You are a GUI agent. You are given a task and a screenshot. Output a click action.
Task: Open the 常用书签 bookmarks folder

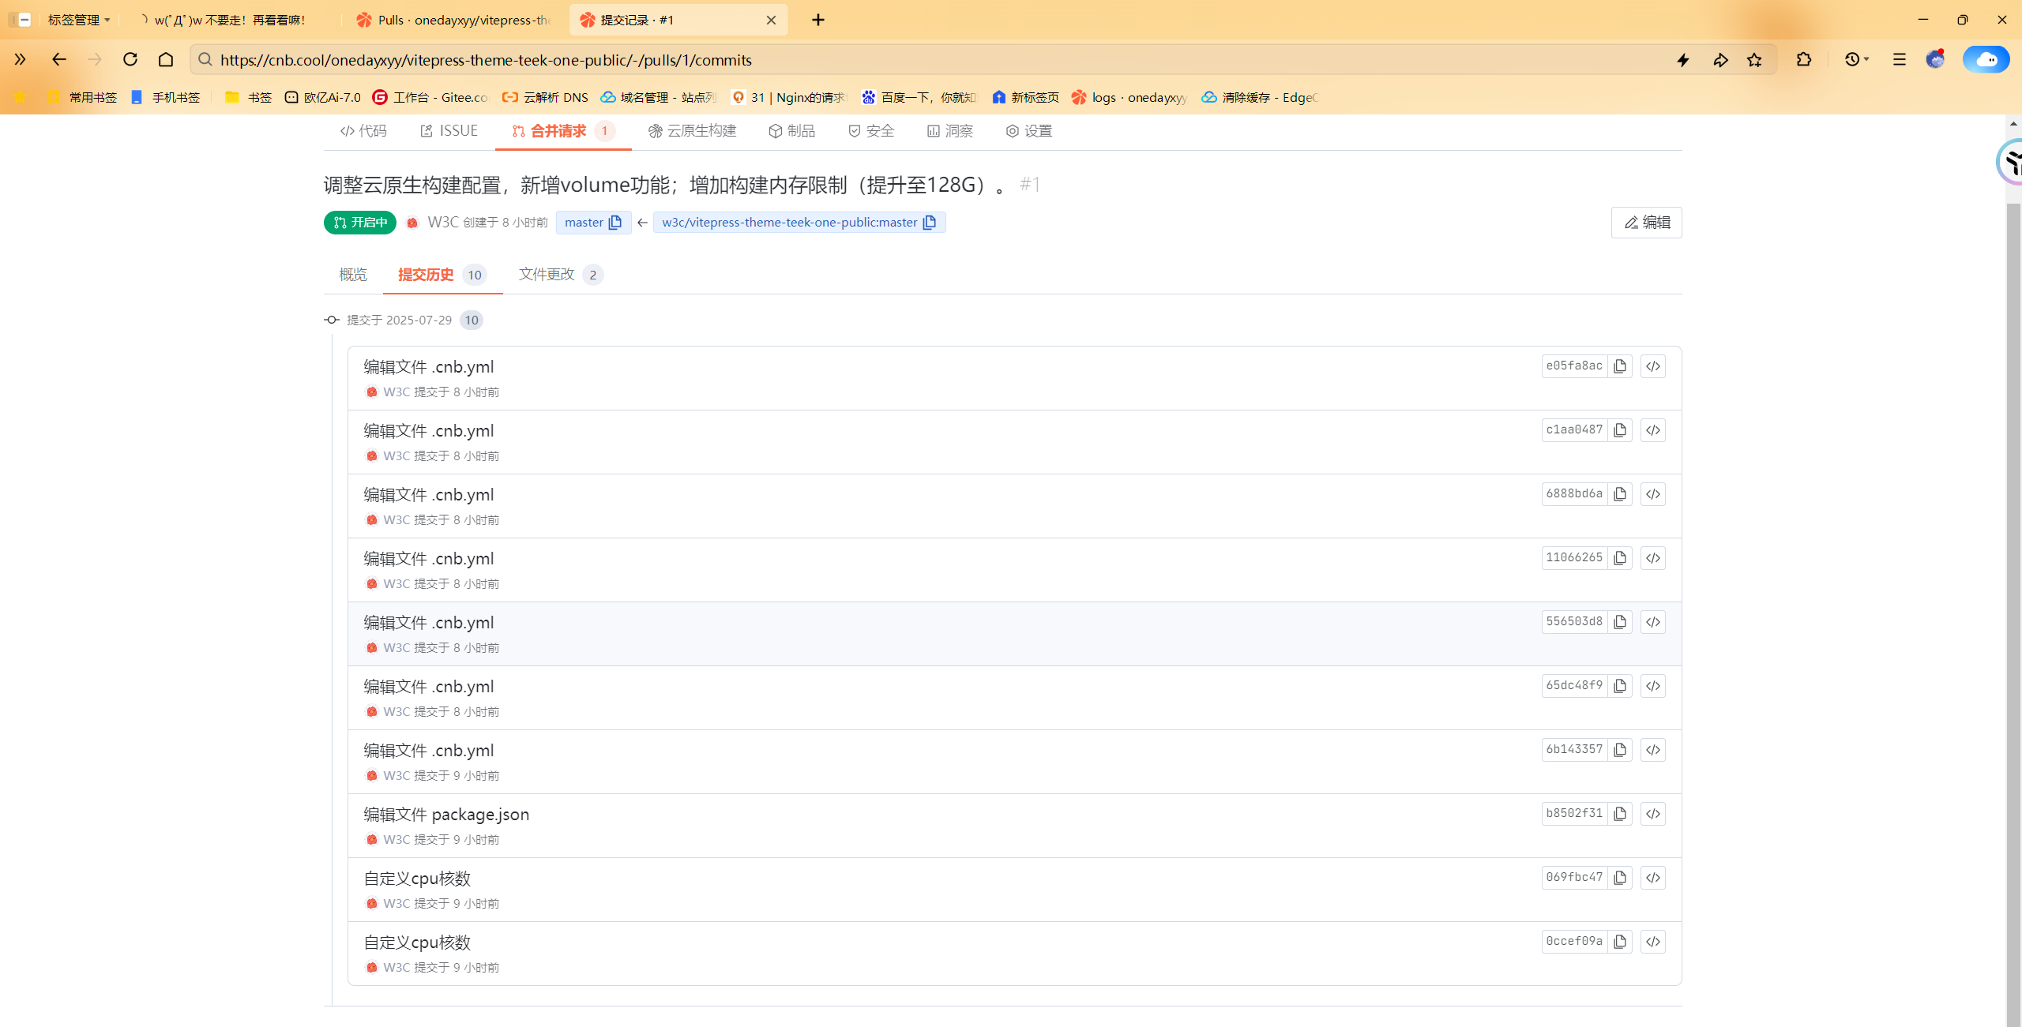(x=82, y=97)
